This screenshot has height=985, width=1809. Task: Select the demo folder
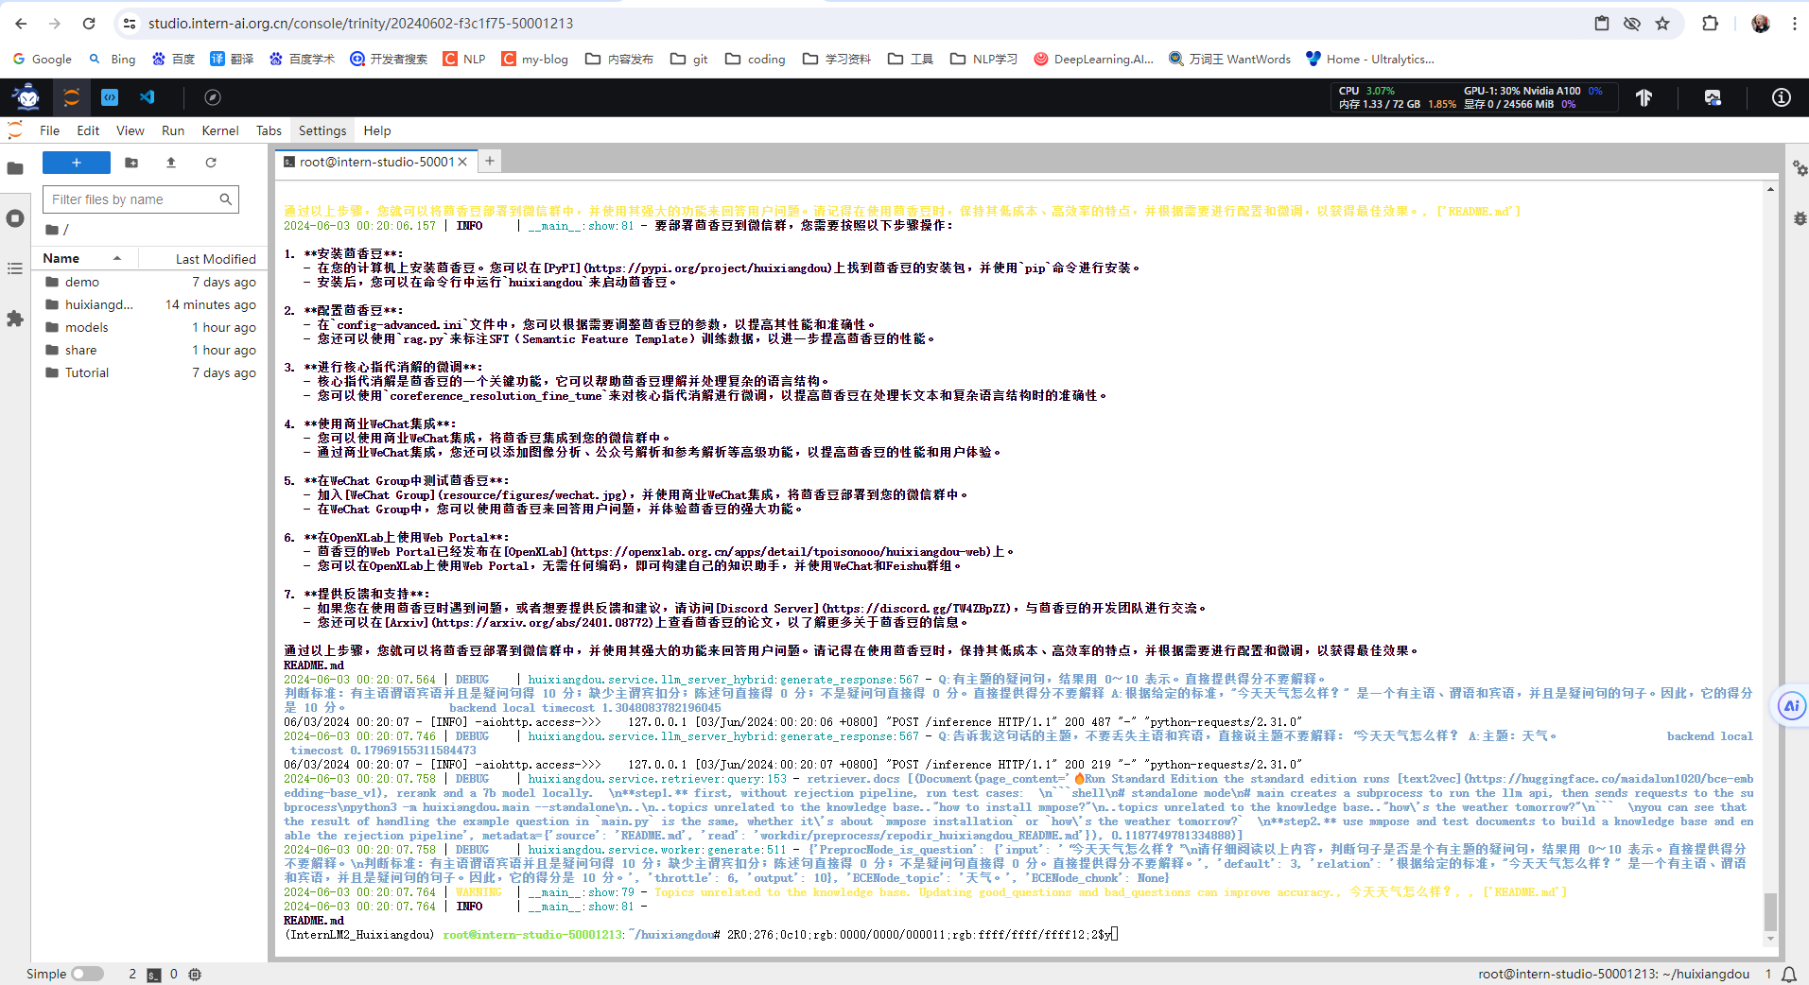click(x=149, y=282)
